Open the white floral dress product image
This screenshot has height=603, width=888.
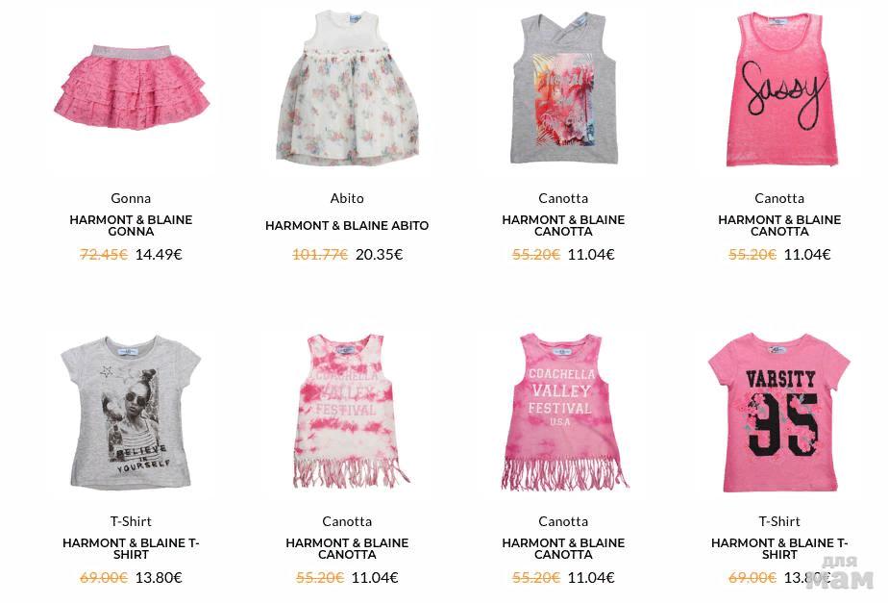347,88
